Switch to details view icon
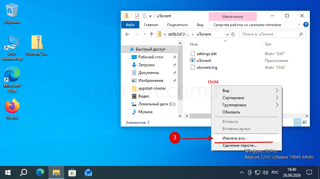320x179 pixels. tap(297, 122)
